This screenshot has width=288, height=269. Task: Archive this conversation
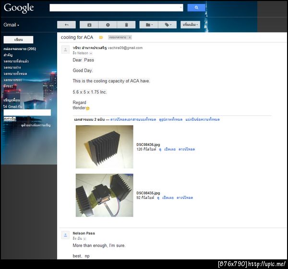(x=89, y=25)
